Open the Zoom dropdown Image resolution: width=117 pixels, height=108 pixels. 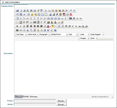(x=94, y=38)
